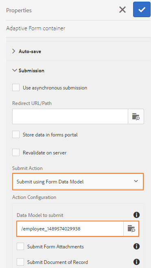Viewport: 151px width, 268px height.
Task: Show info for Submit Document of Record
Action: pos(136,262)
